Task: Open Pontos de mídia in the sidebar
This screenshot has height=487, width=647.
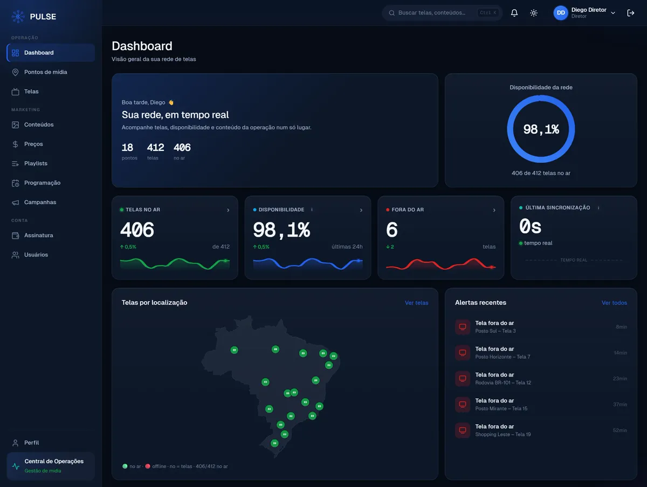Action: point(51,72)
